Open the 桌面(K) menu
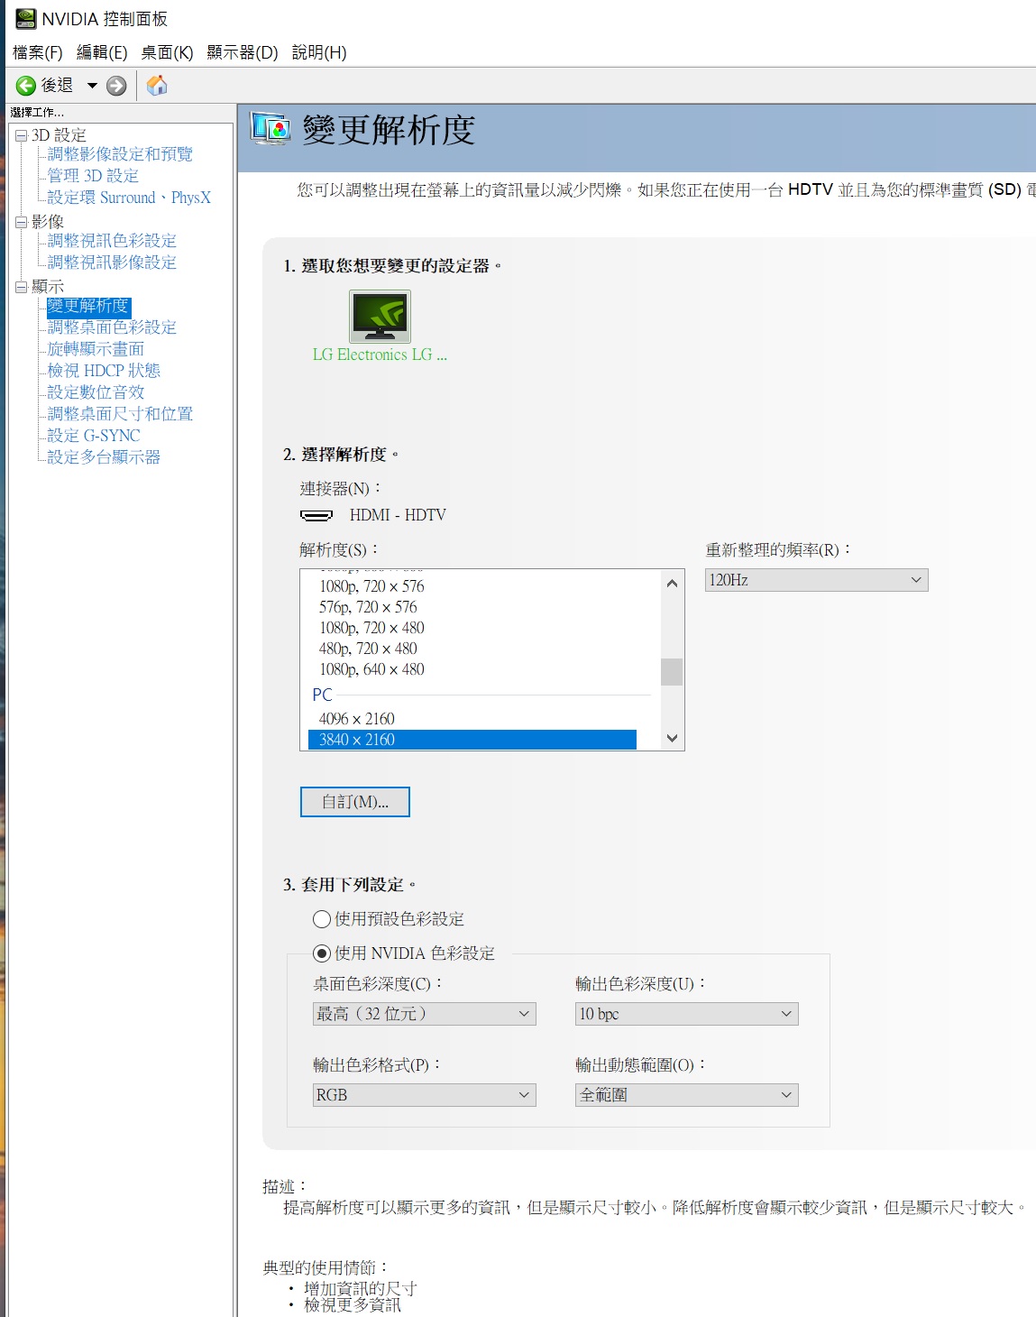The height and width of the screenshot is (1317, 1036). pyautogui.click(x=167, y=52)
